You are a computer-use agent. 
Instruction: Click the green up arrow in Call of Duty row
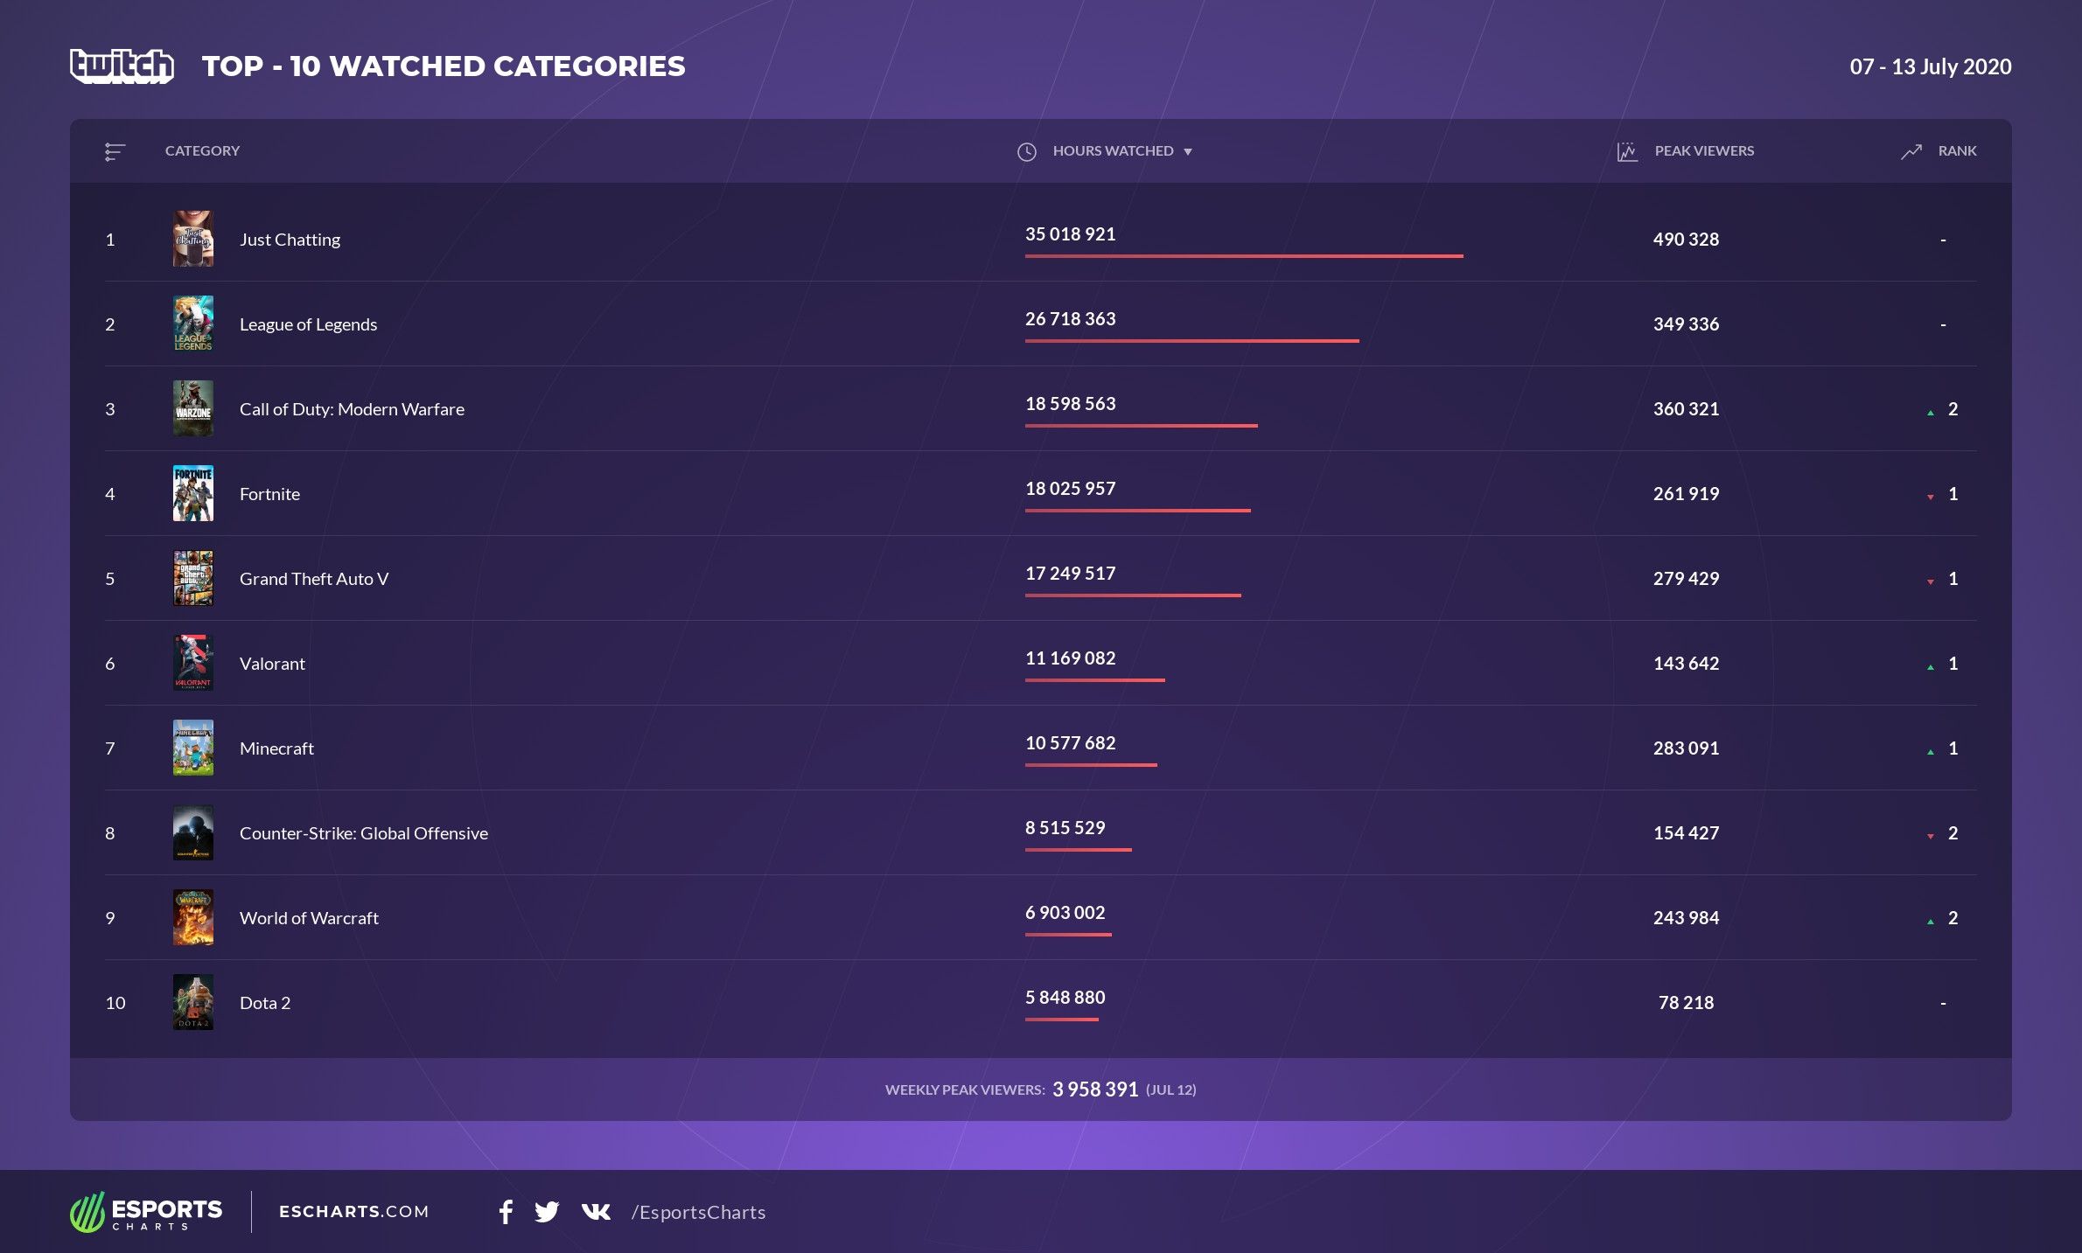(x=1931, y=413)
